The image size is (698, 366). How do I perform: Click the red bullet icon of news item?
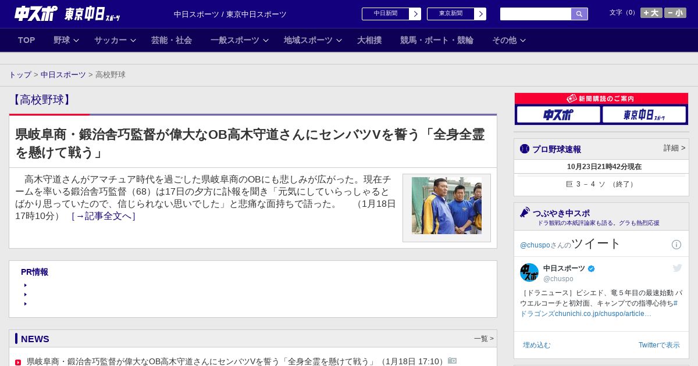tap(18, 363)
